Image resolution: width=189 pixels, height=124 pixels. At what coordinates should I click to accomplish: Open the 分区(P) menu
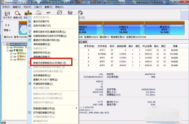click(27, 7)
